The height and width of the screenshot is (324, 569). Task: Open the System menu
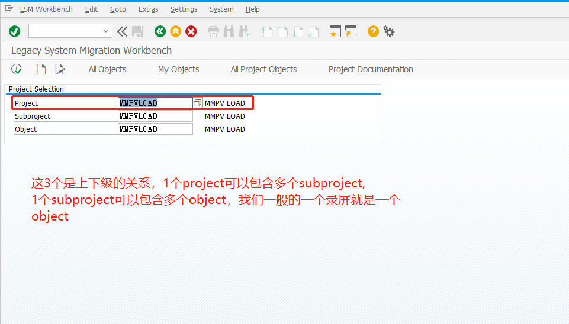[x=221, y=9]
